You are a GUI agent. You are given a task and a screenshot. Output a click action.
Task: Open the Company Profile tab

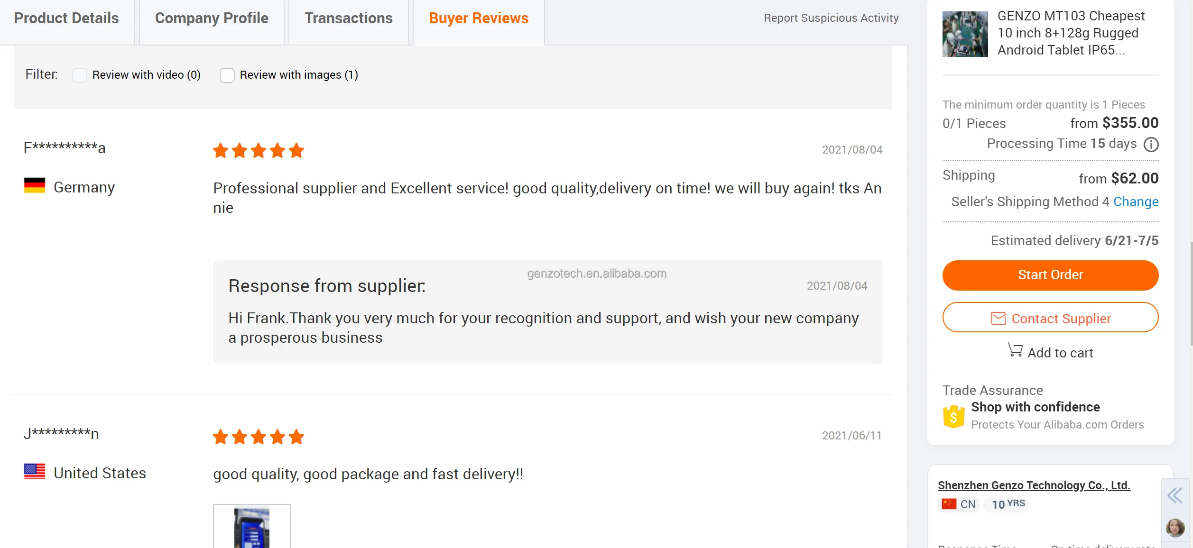[x=212, y=18]
